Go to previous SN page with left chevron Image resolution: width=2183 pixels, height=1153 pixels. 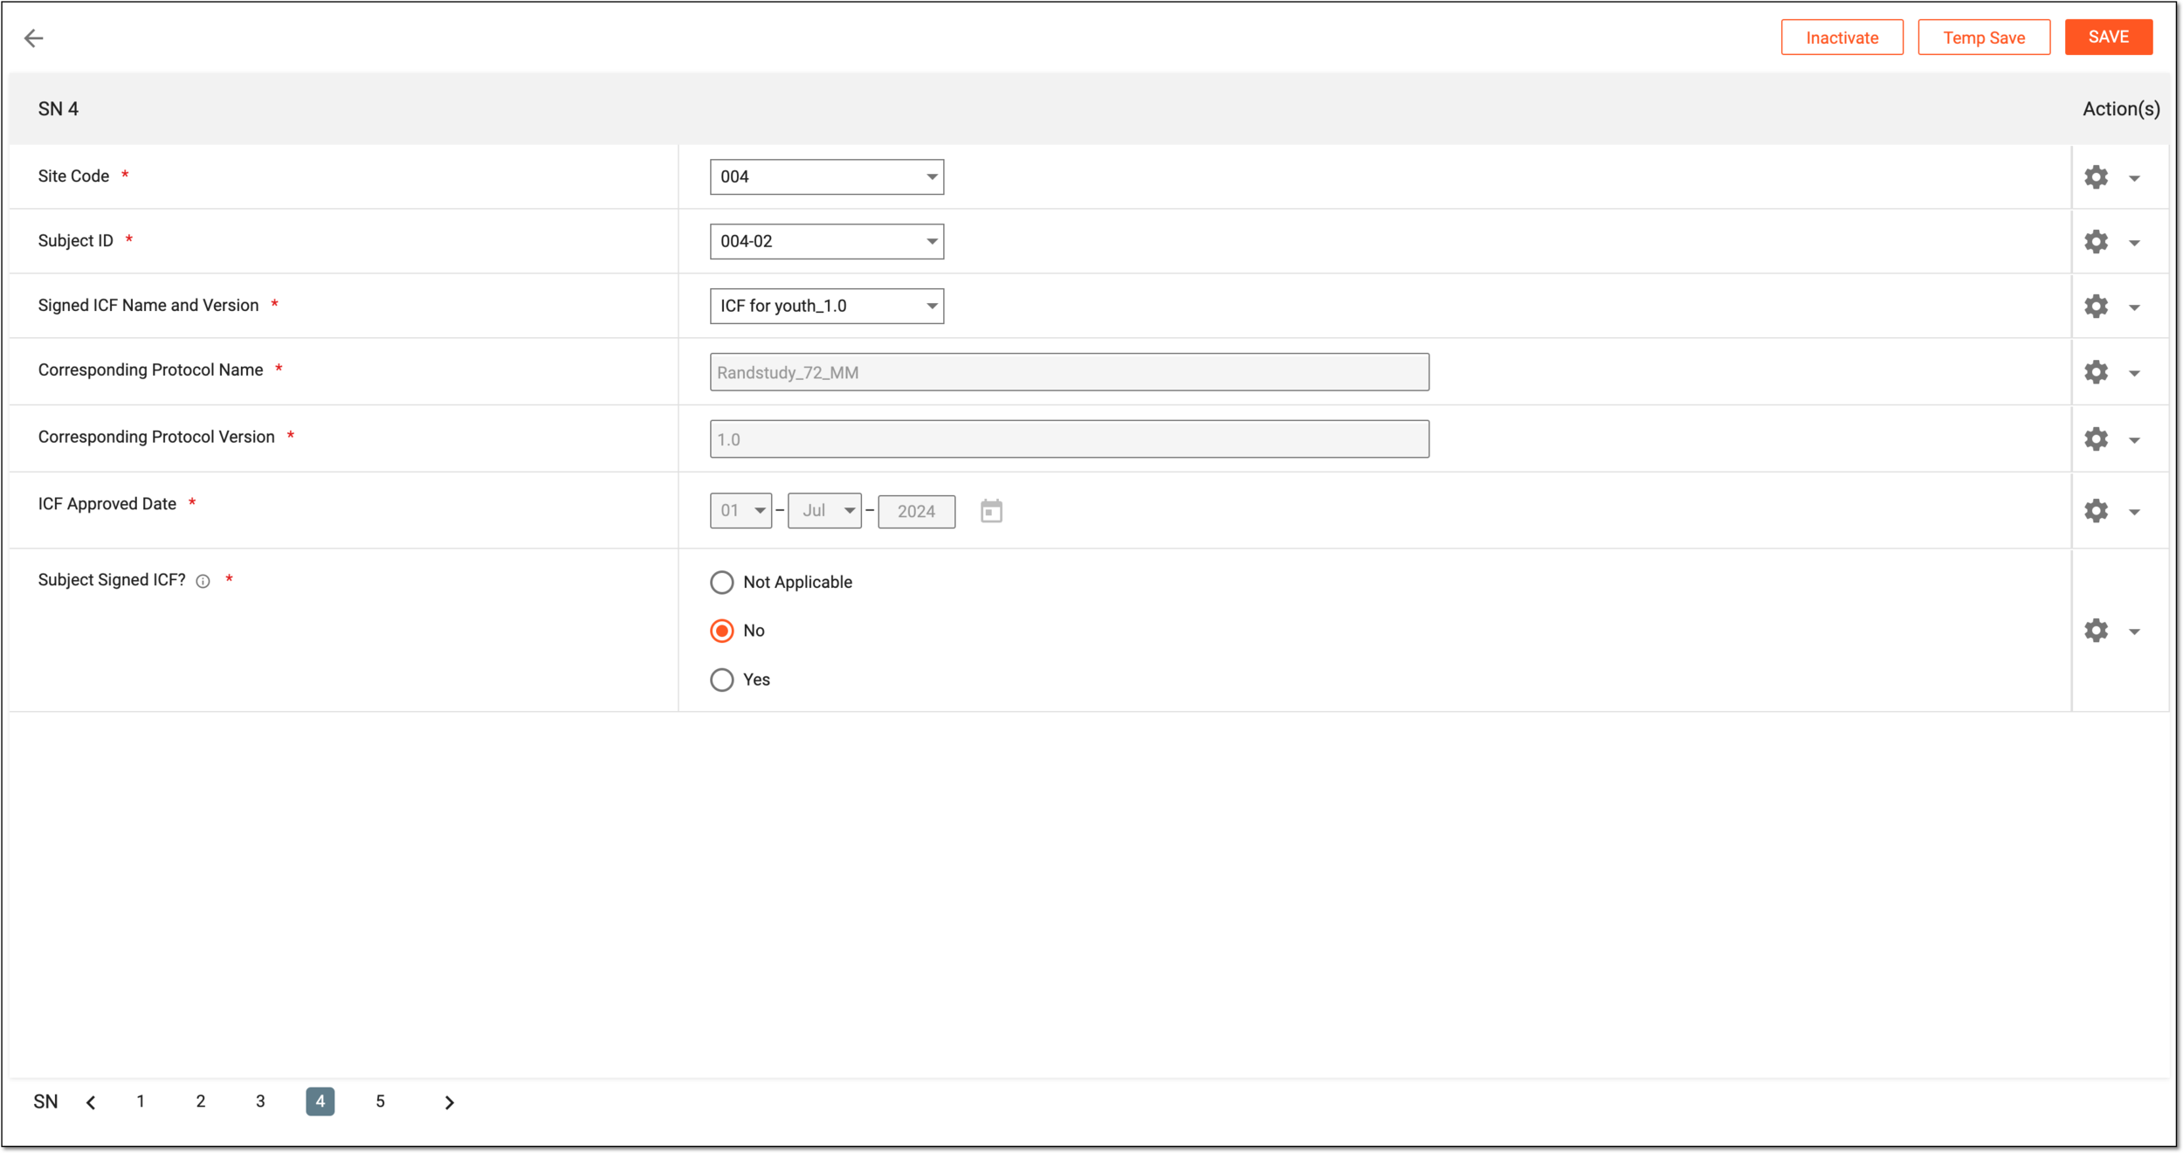point(91,1102)
